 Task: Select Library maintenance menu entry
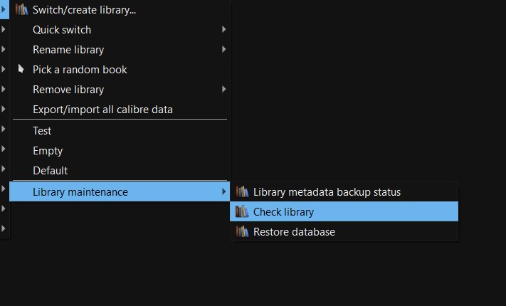tap(80, 192)
